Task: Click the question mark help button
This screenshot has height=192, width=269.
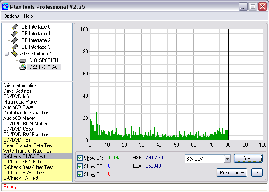Action: point(257,173)
